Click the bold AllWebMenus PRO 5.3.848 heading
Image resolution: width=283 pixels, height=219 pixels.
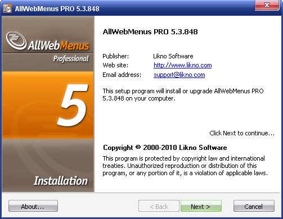click(150, 31)
